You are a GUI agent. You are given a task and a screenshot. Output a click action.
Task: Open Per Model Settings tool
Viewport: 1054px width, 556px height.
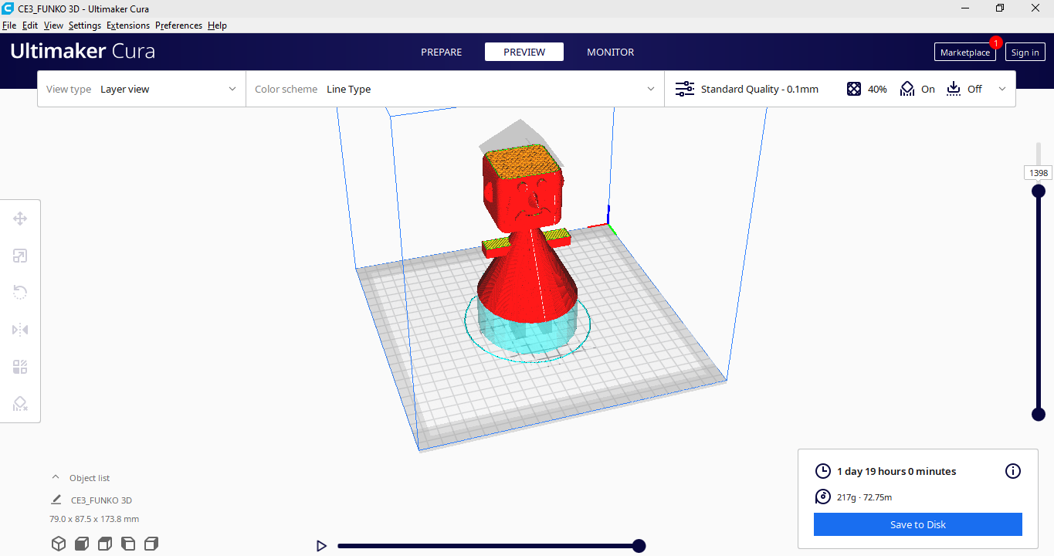pyautogui.click(x=20, y=367)
